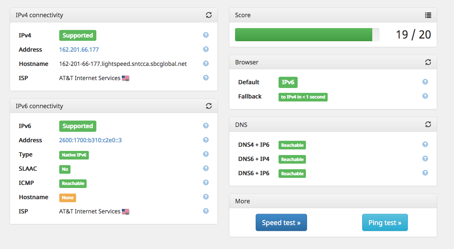This screenshot has width=454, height=249.
Task: Reload the DNS test panel
Action: tap(428, 124)
